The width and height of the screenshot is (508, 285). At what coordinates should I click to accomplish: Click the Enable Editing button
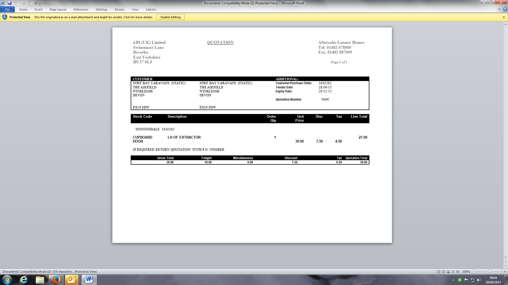[x=170, y=17]
